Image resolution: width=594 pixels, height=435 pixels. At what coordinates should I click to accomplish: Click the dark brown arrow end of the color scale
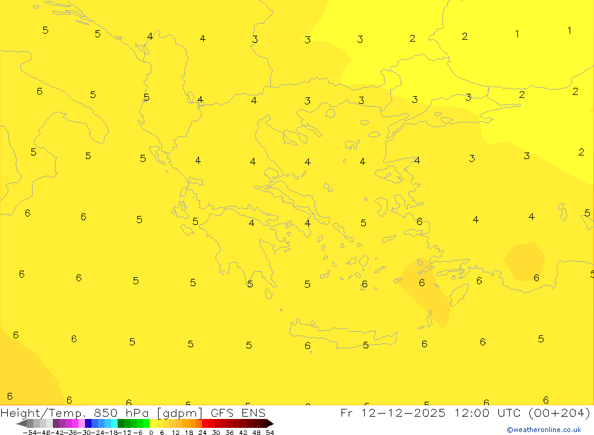tap(270, 424)
